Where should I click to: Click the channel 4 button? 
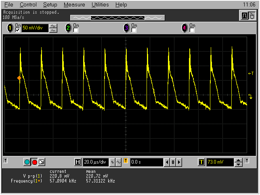[x=185, y=28]
